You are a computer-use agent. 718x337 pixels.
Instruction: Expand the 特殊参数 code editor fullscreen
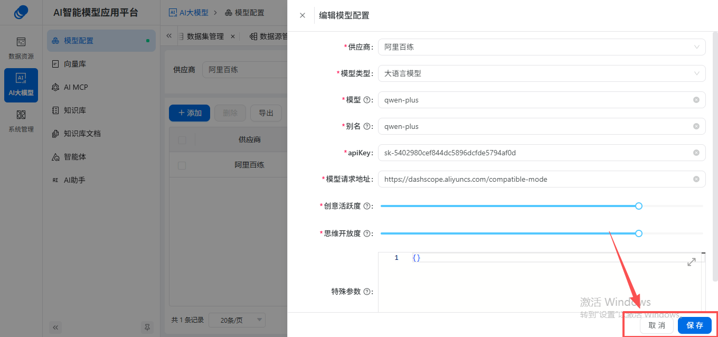[x=692, y=262]
